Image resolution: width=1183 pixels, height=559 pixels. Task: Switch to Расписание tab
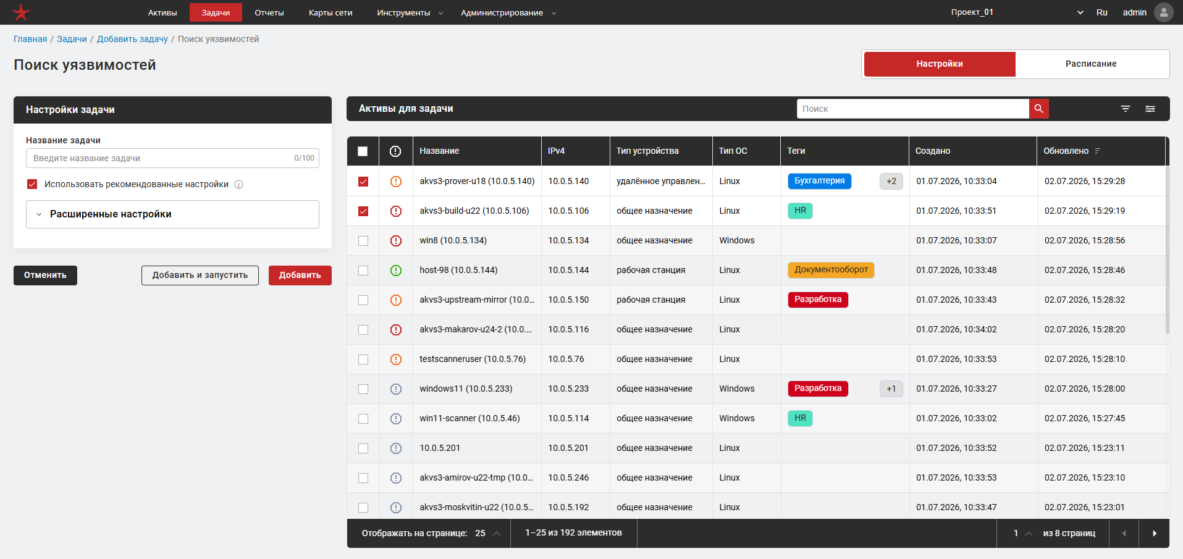[x=1091, y=64]
